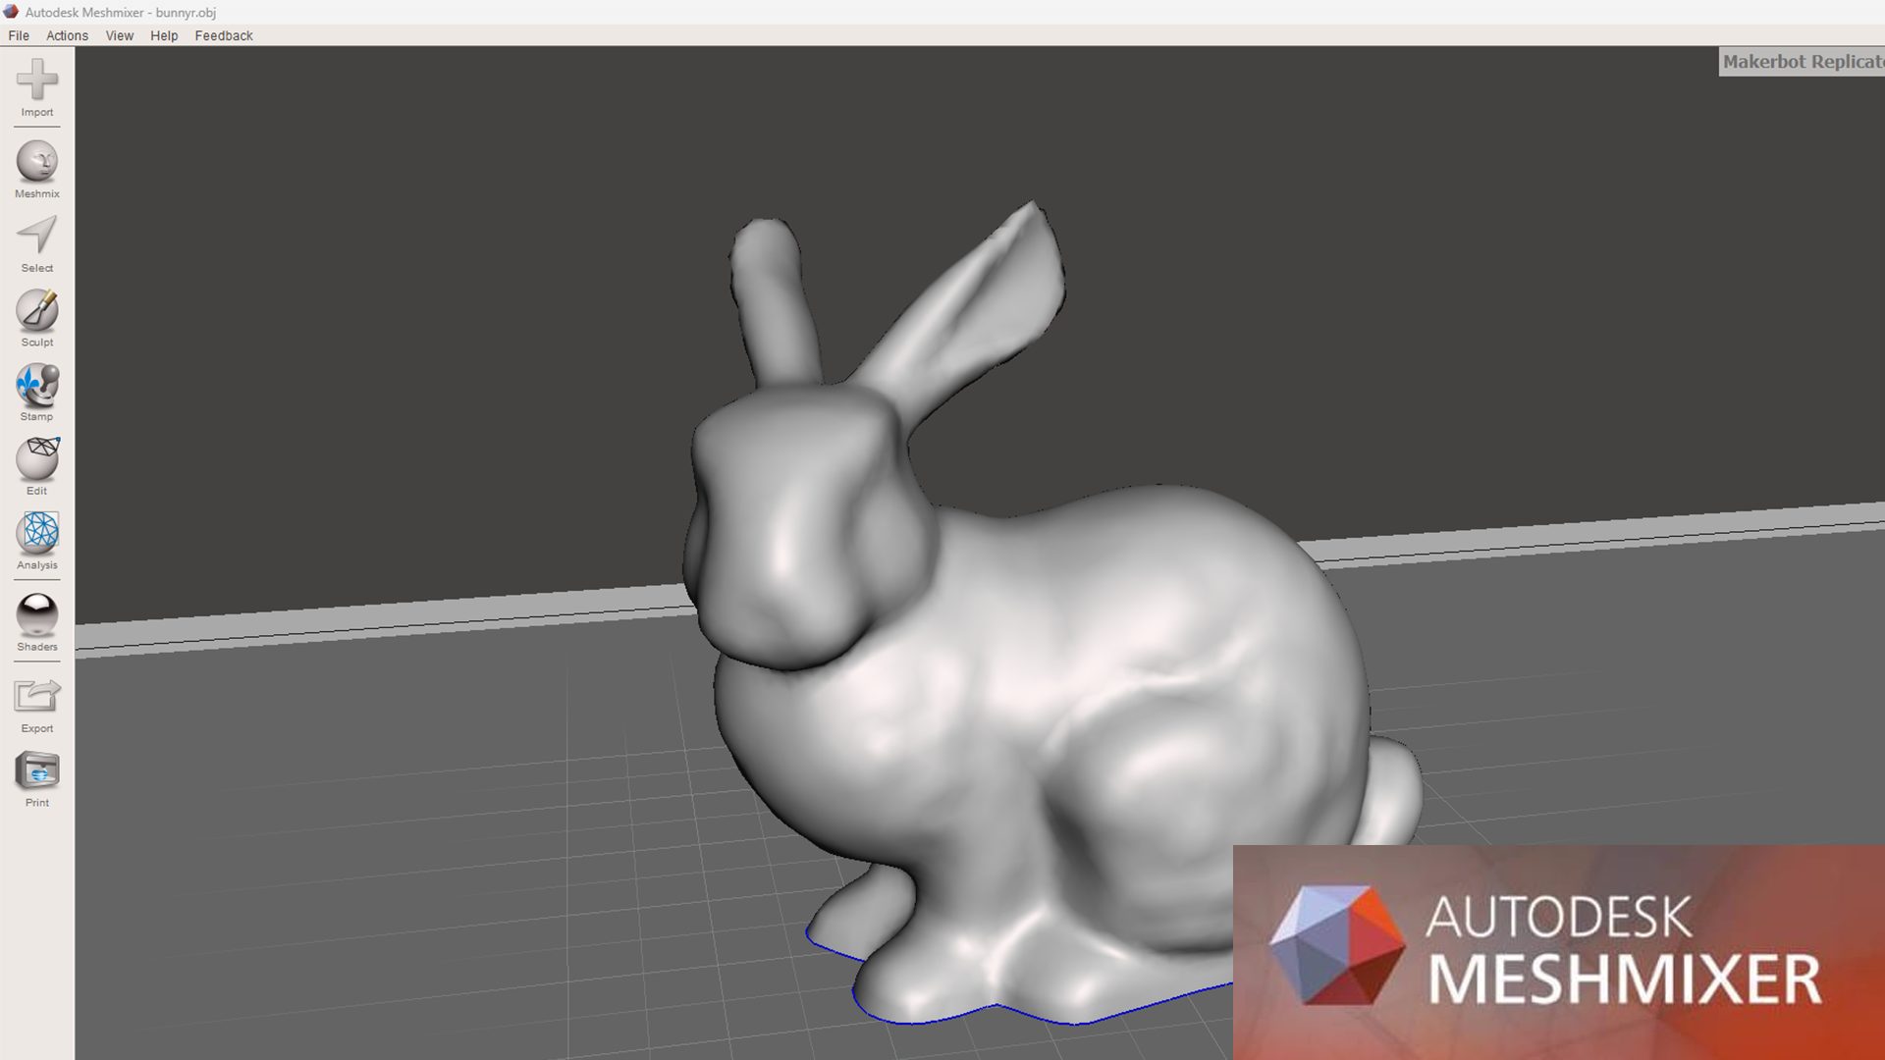Open the Feedback menu
1885x1060 pixels.
coord(223,35)
